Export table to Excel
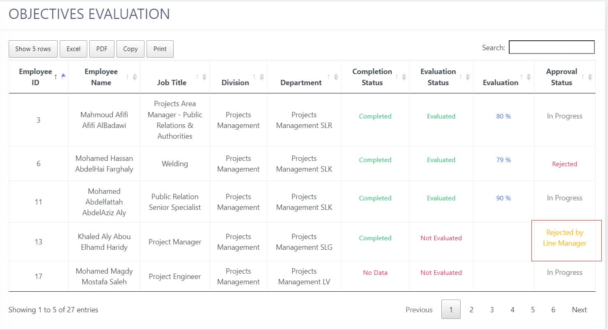Screen dimensions: 608x330 point(73,49)
